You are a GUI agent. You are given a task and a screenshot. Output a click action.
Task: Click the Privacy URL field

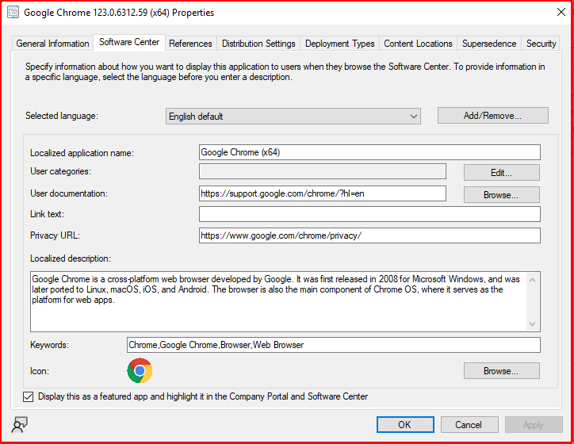coord(369,235)
